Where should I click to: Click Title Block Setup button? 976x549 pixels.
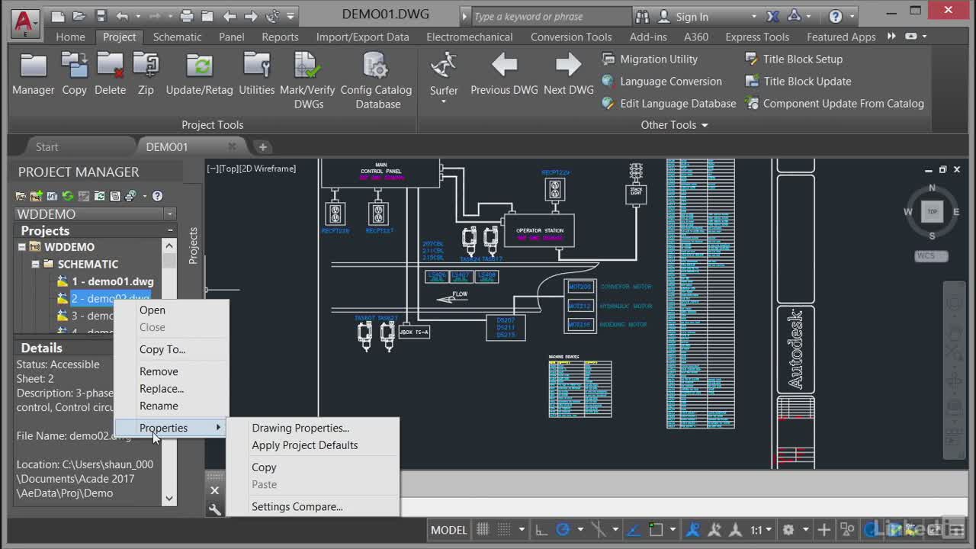795,59
